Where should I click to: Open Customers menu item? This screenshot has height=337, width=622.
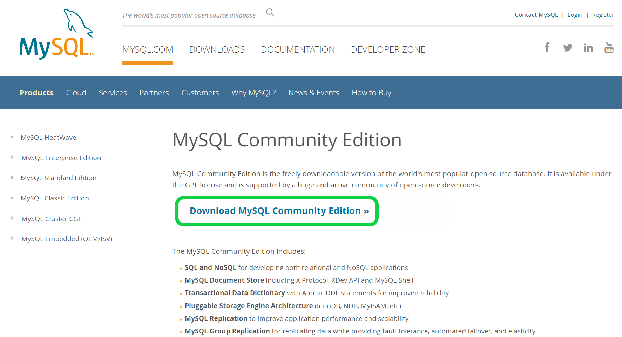pos(200,93)
